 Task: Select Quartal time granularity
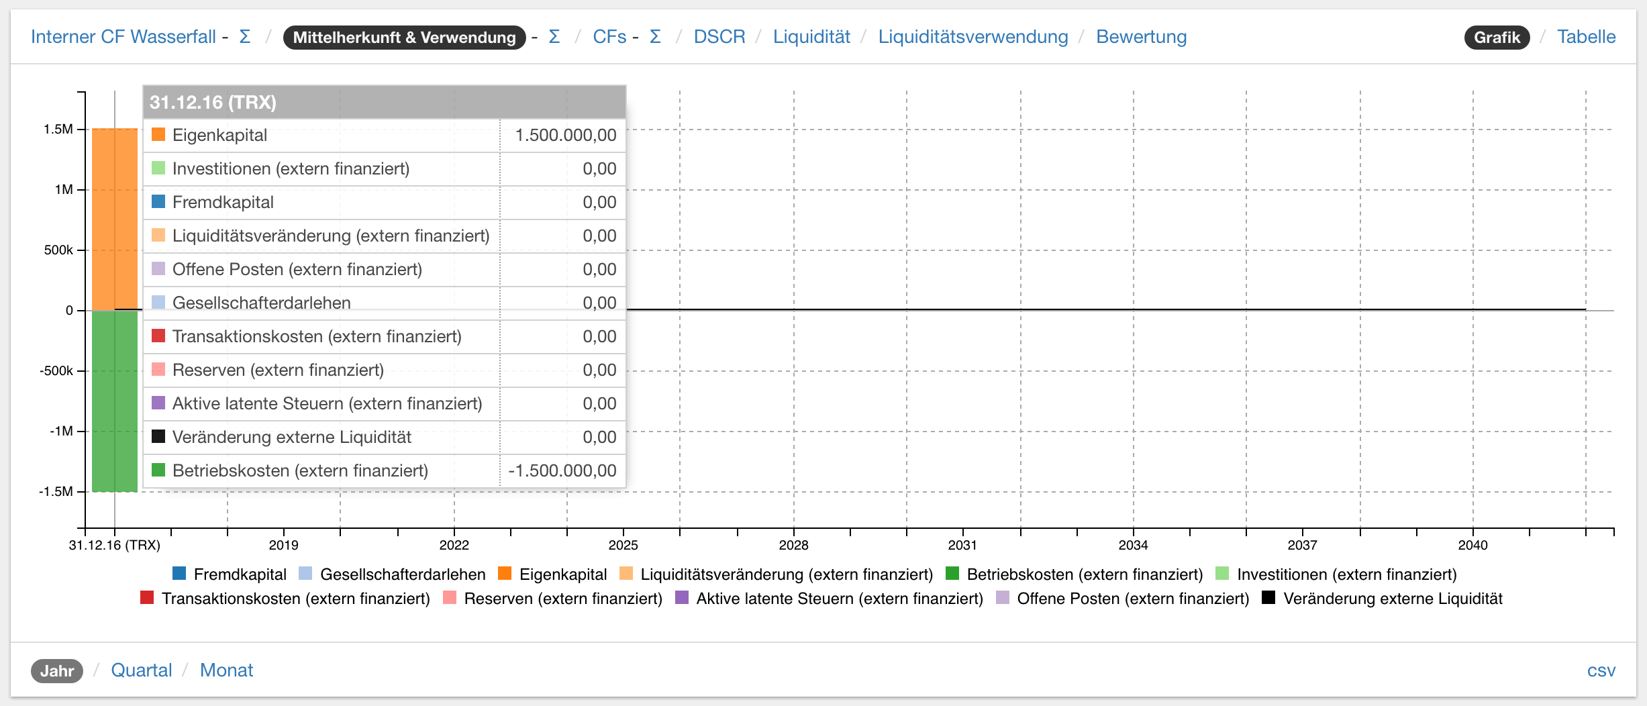coord(142,670)
